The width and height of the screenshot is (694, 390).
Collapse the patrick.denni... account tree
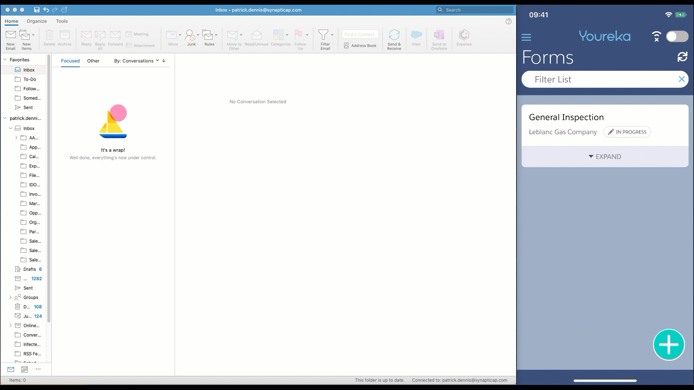pyautogui.click(x=5, y=118)
